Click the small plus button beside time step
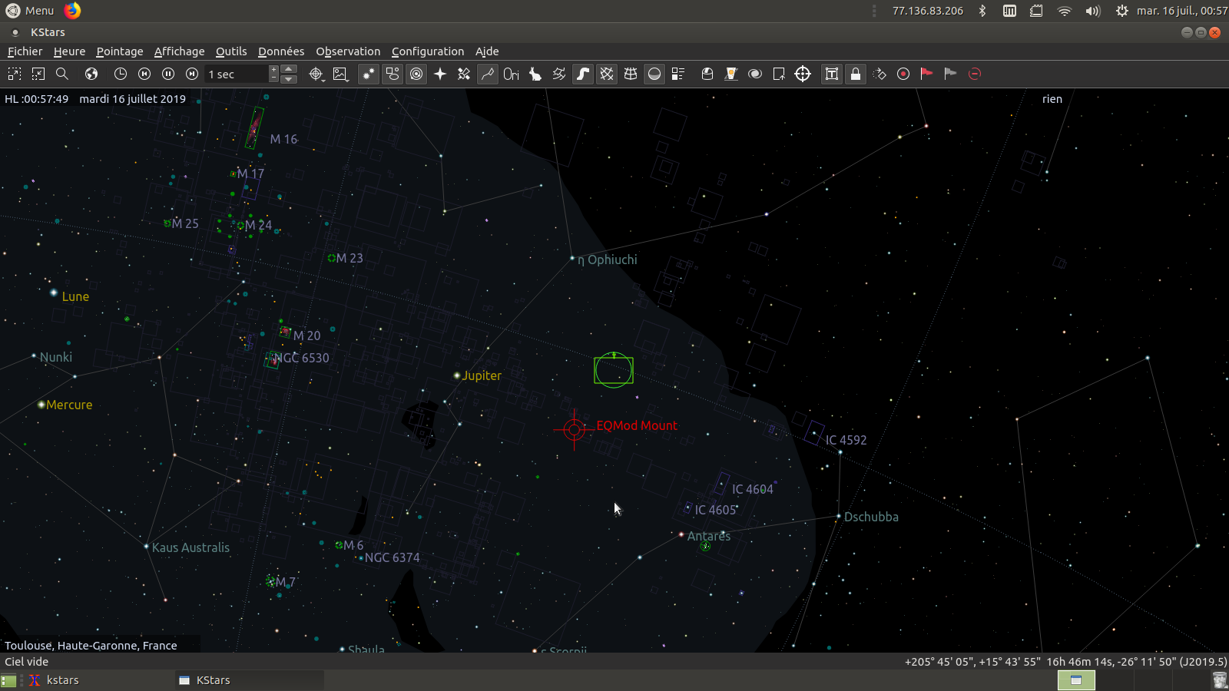This screenshot has width=1229, height=691. coord(273,69)
